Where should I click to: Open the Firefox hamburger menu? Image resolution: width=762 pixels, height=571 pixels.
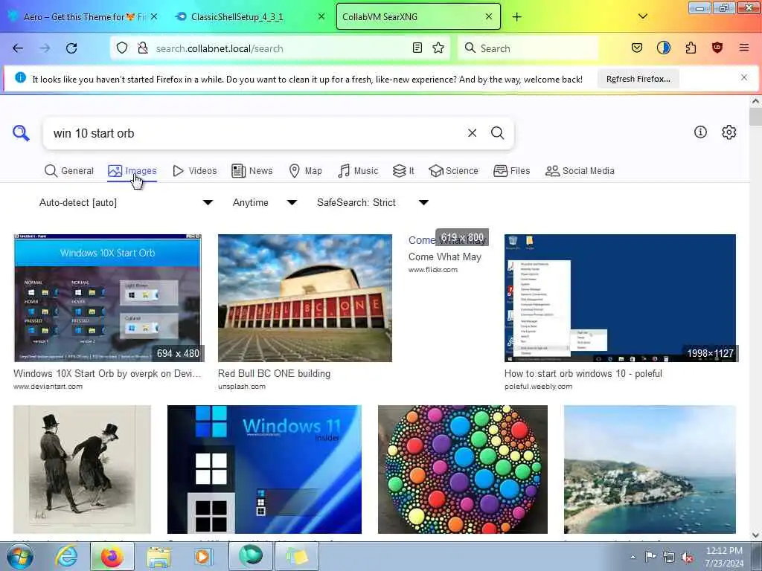tap(743, 48)
